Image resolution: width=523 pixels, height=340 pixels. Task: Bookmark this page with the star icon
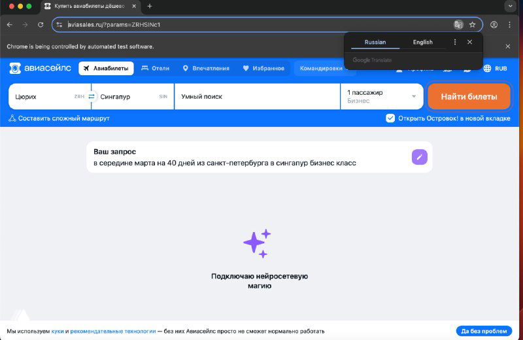click(472, 25)
